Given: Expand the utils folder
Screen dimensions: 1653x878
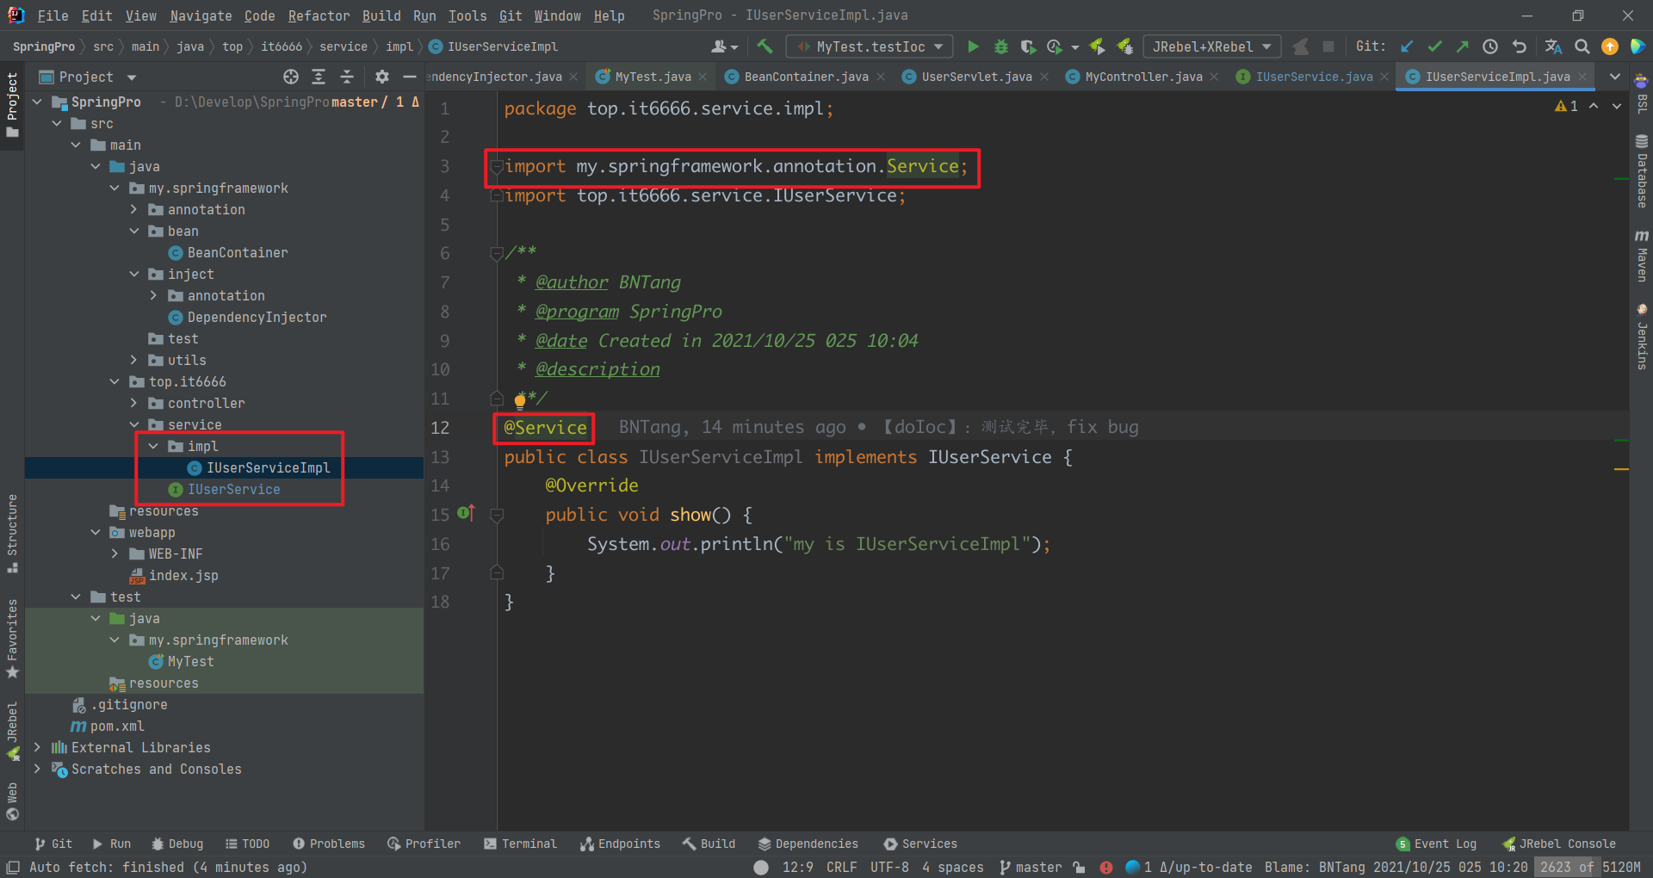Looking at the screenshot, I should coord(133,360).
